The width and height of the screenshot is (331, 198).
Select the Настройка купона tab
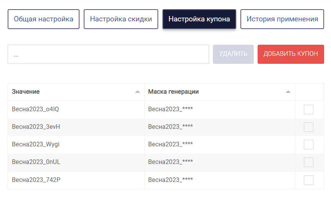tap(199, 19)
